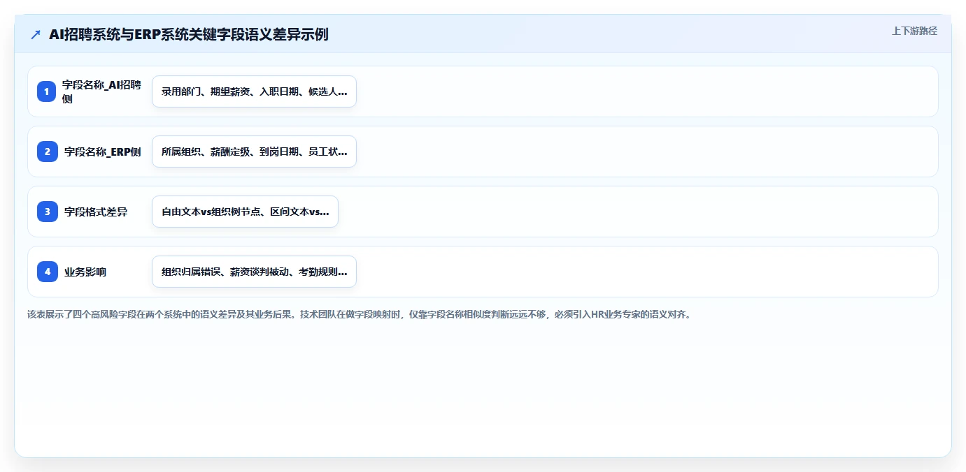
Task: Click the 字段格式差异 label
Action: tap(96, 212)
